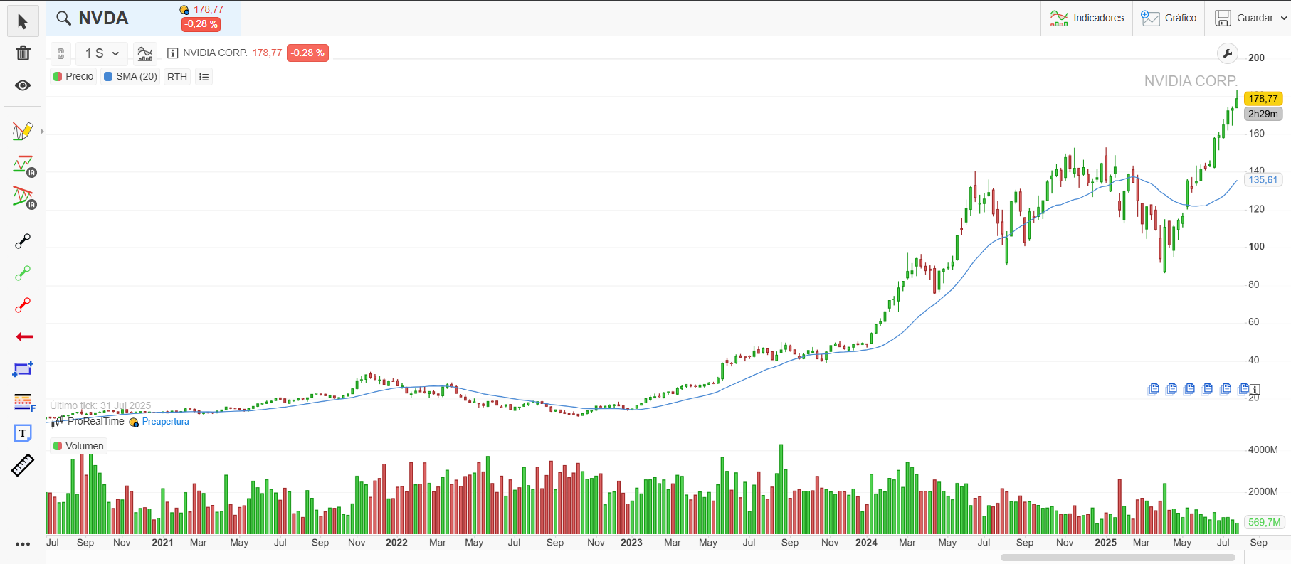Toggle the RTH trading hours button
The width and height of the screenshot is (1291, 564).
coord(177,77)
